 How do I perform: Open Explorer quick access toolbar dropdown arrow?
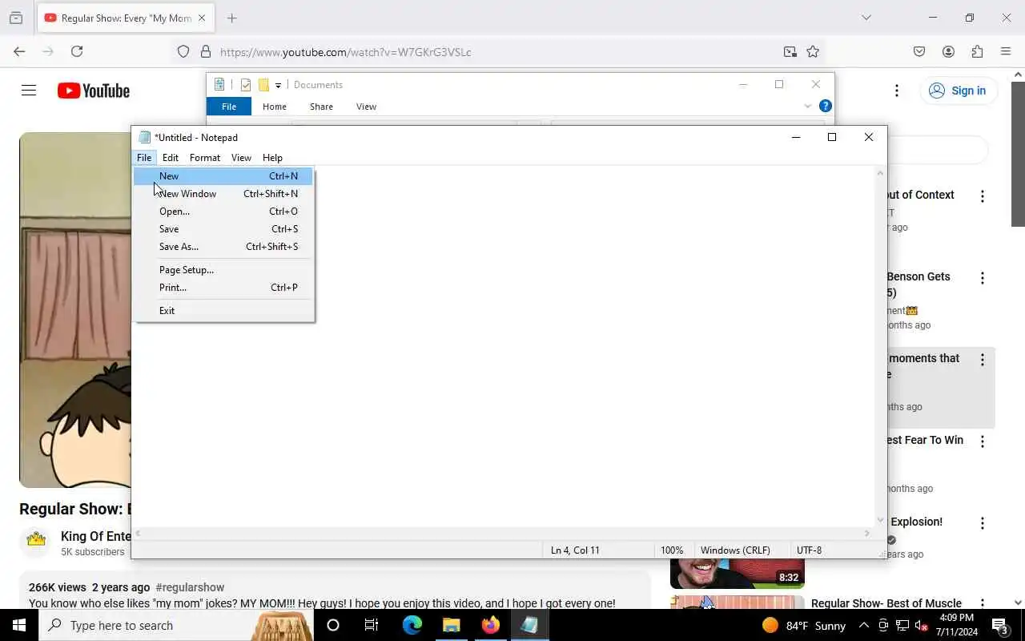pyautogui.click(x=278, y=85)
